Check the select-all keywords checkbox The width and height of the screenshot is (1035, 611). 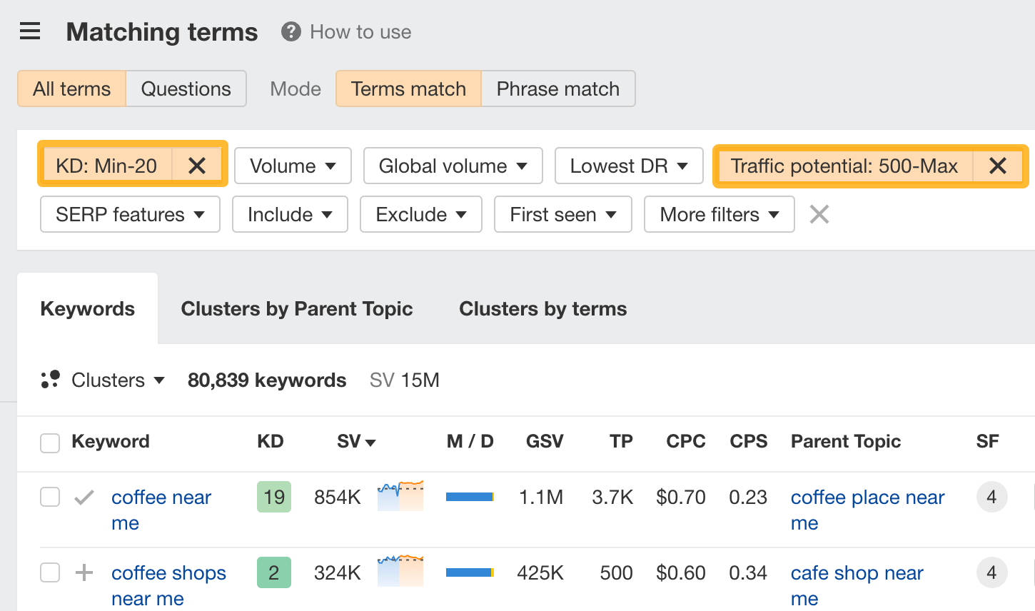(x=49, y=442)
